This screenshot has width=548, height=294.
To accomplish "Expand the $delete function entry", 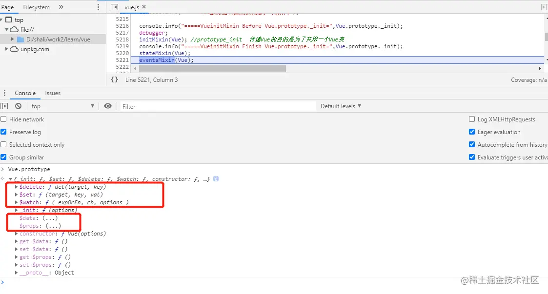I will (x=17, y=187).
